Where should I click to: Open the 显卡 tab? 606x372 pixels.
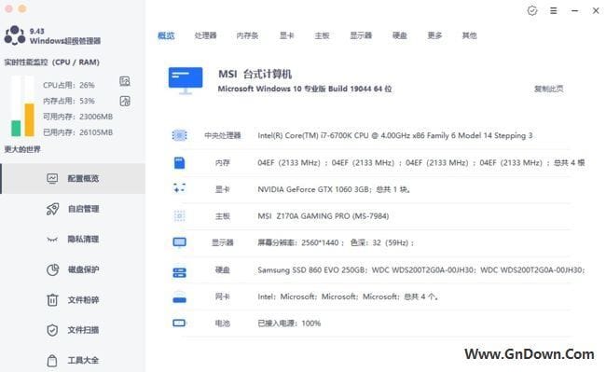(x=287, y=35)
